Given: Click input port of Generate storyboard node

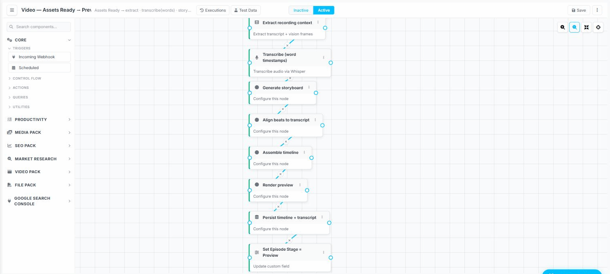Looking at the screenshot, I should point(249,93).
